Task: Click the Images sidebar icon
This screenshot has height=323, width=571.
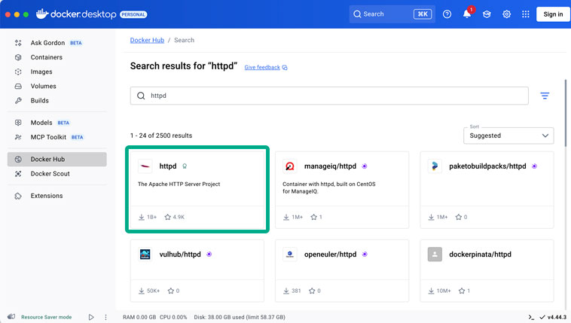Action: (18, 72)
